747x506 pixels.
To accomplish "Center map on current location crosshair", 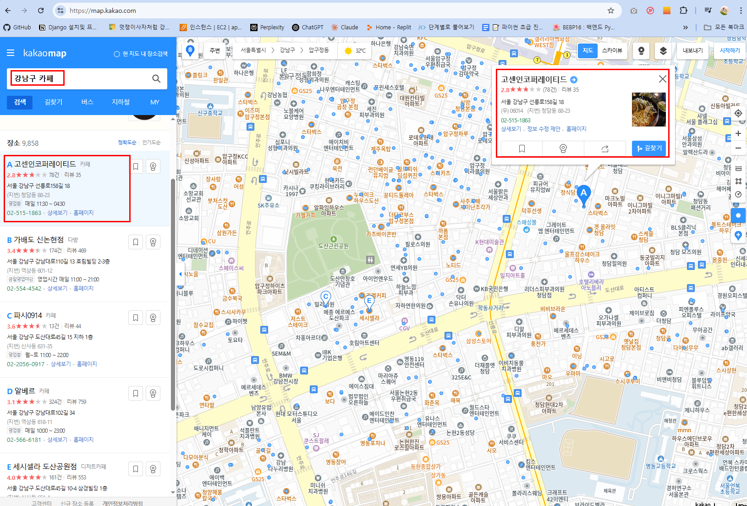I will click(x=738, y=113).
